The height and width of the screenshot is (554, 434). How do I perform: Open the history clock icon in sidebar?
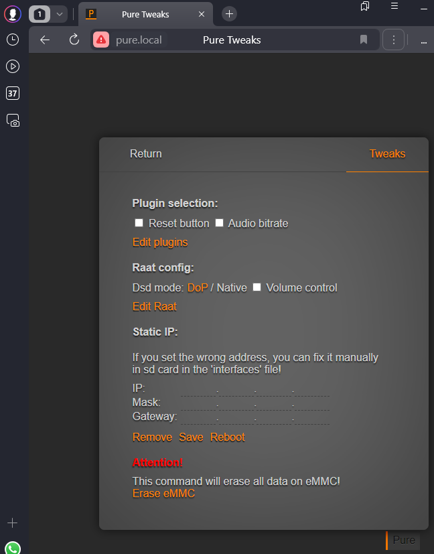[13, 40]
